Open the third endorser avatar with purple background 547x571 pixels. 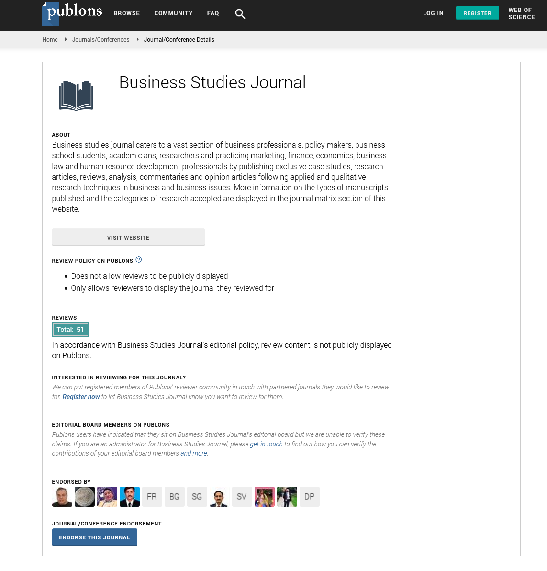coord(107,497)
